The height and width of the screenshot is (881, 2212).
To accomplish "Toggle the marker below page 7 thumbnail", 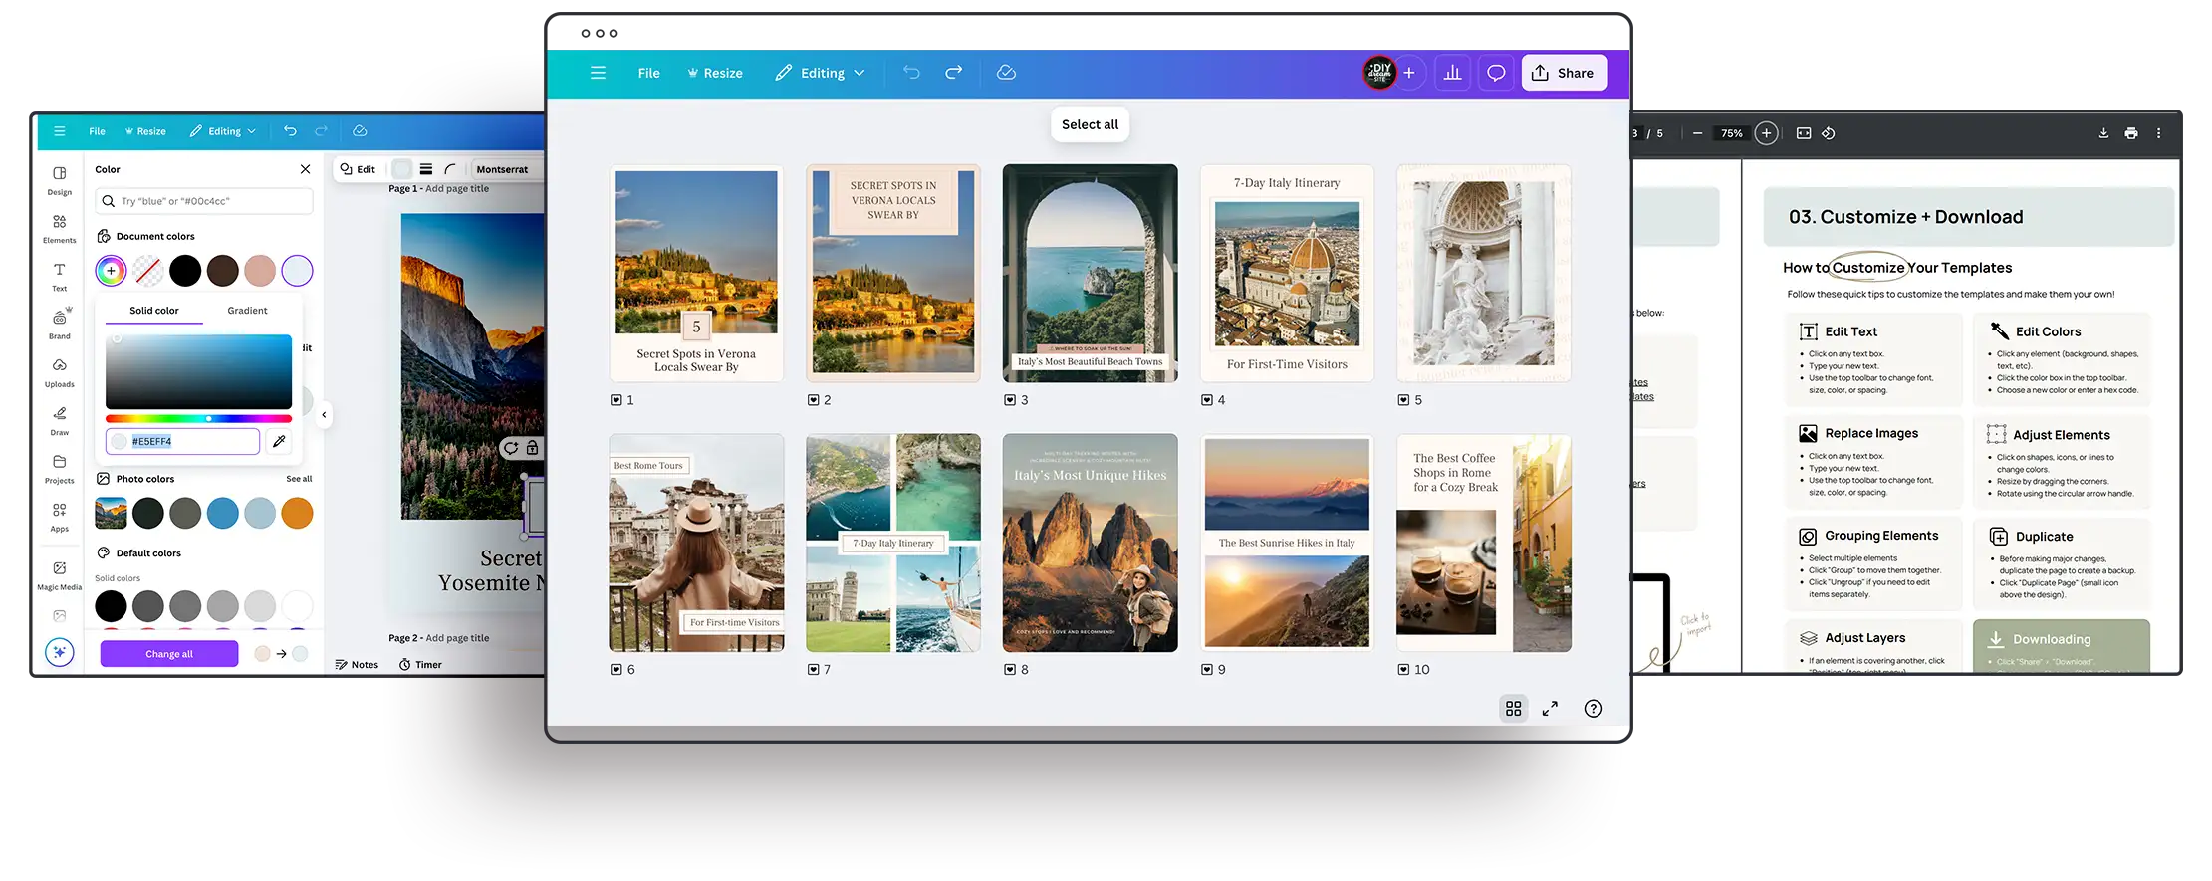I will click(x=813, y=670).
